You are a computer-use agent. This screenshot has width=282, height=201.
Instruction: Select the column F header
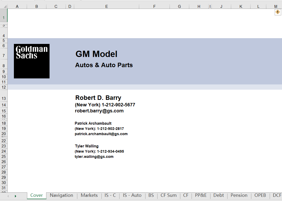[154, 7]
